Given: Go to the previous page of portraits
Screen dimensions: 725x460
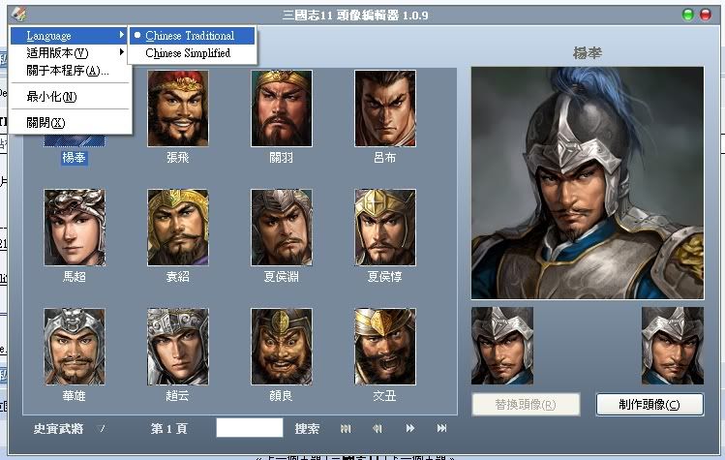Looking at the screenshot, I should tap(378, 429).
